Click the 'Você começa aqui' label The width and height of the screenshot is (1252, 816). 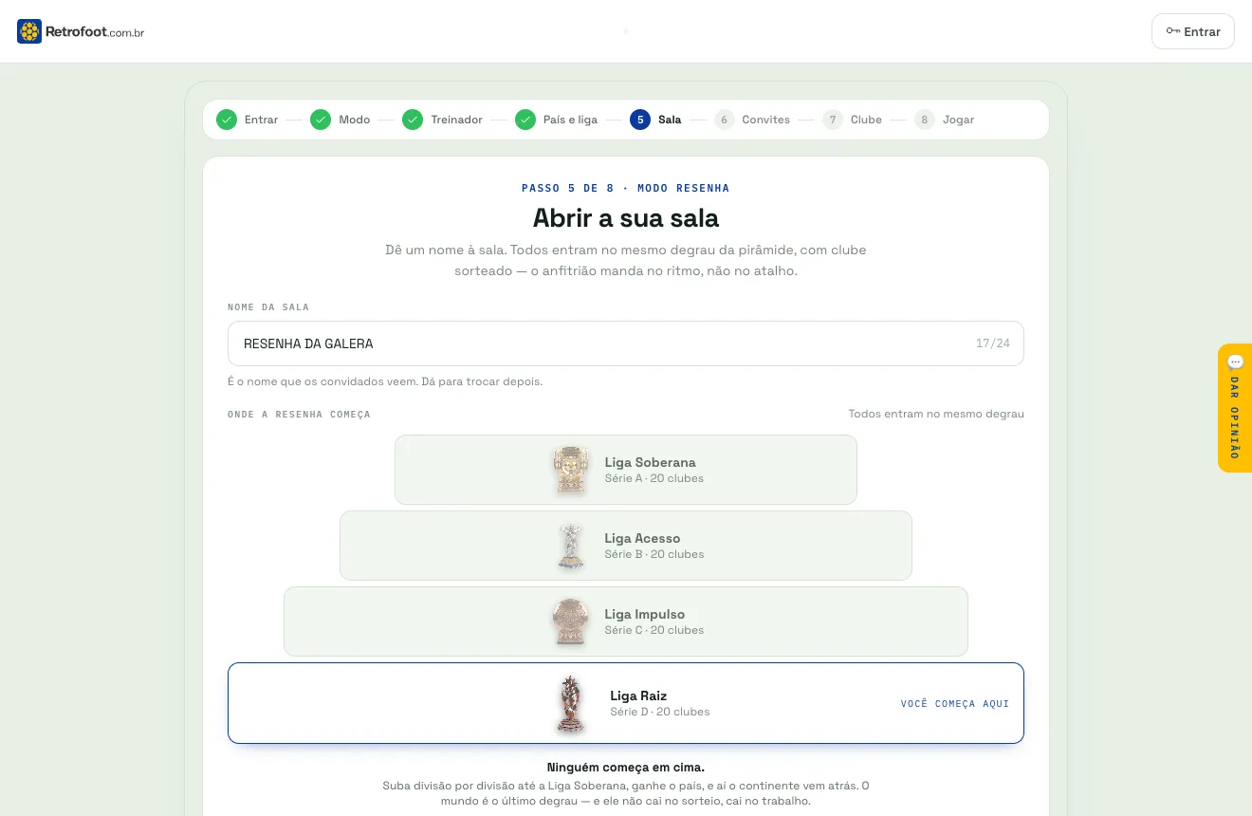tap(955, 704)
